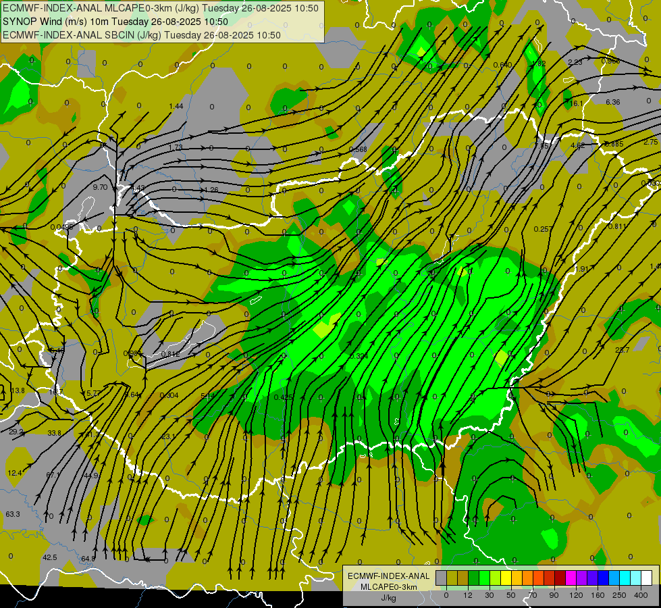The width and height of the screenshot is (661, 608).
Task: Click the map value '1.44'
Action: coord(176,106)
